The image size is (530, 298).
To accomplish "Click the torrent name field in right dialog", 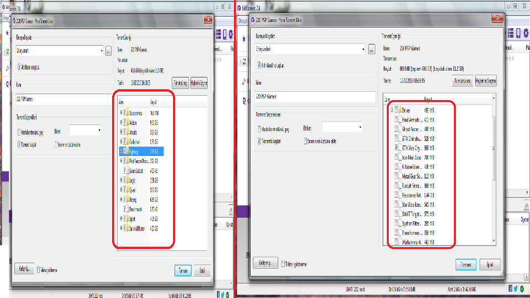I will click(315, 97).
